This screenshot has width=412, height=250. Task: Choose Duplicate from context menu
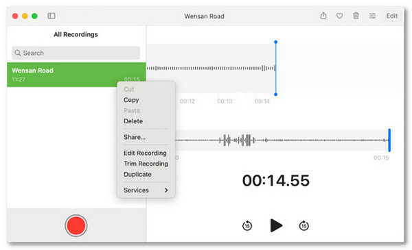[137, 174]
